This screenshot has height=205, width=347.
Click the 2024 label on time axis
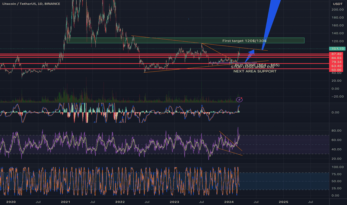(x=229, y=202)
